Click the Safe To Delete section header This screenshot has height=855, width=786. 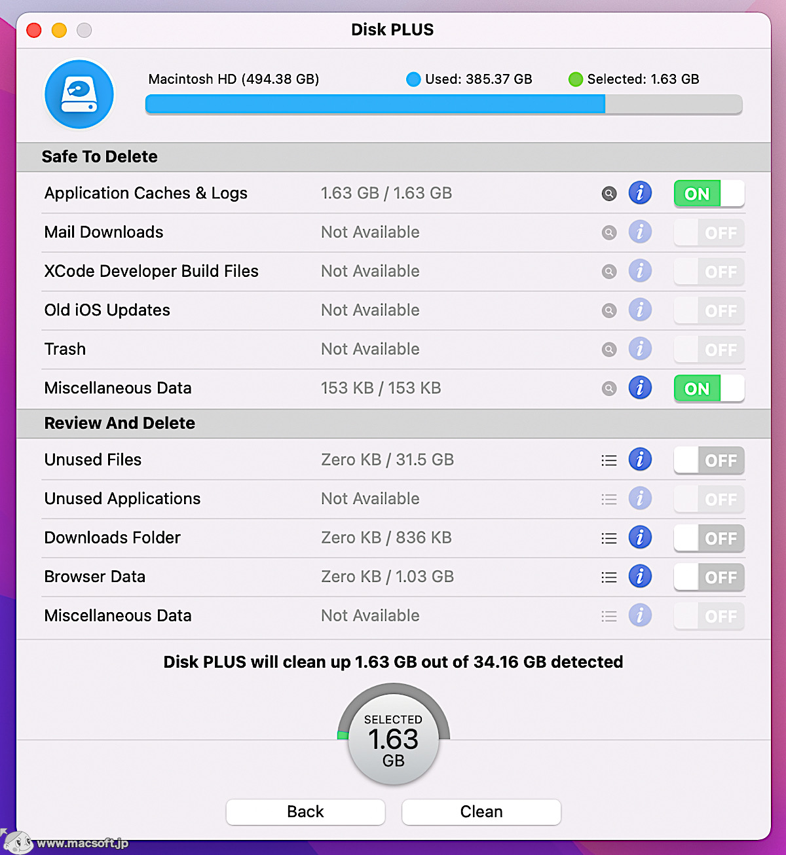tap(393, 157)
